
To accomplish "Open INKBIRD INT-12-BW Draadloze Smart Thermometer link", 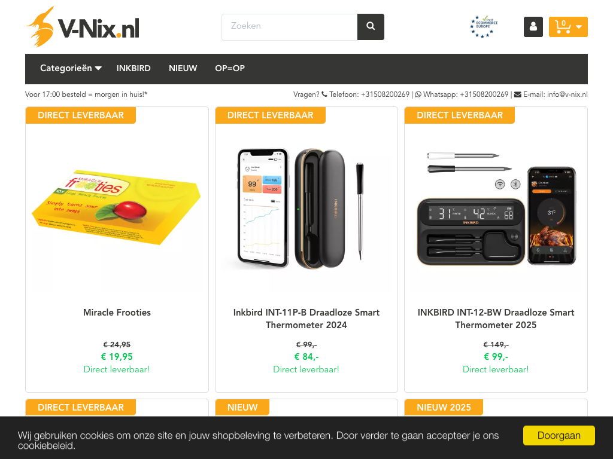I will click(x=496, y=319).
